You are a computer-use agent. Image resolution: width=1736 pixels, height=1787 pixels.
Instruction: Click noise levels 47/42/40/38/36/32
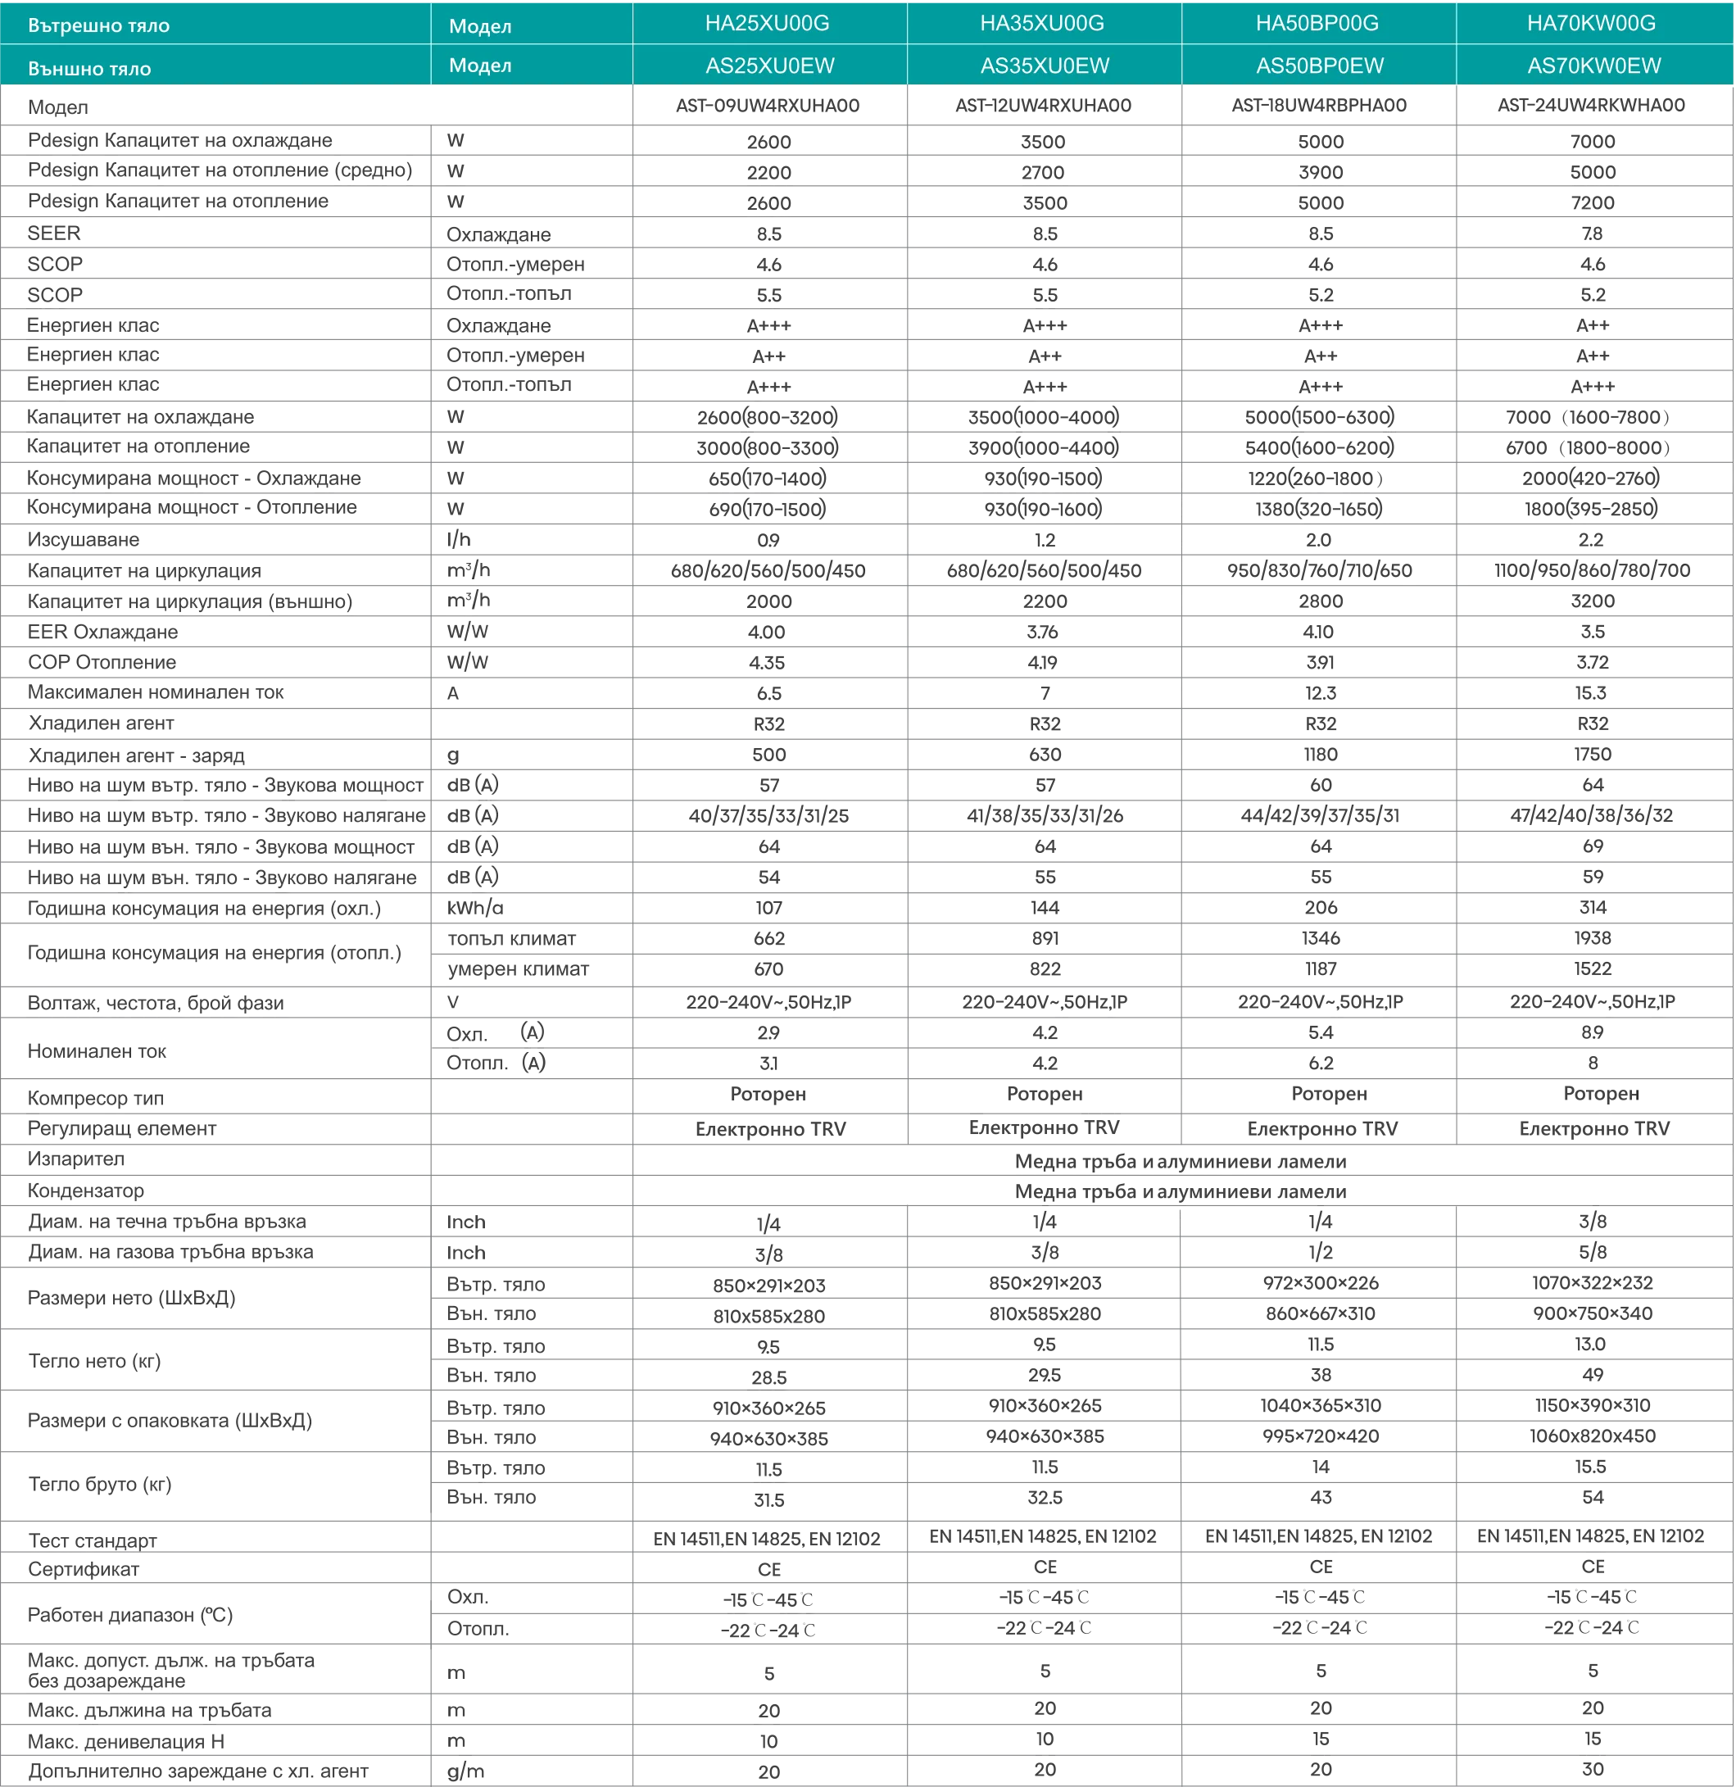coord(1592,816)
